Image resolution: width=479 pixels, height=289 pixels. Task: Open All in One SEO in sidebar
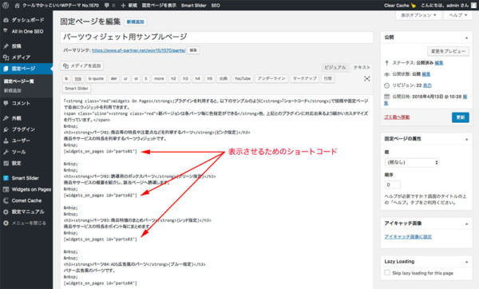click(x=26, y=31)
